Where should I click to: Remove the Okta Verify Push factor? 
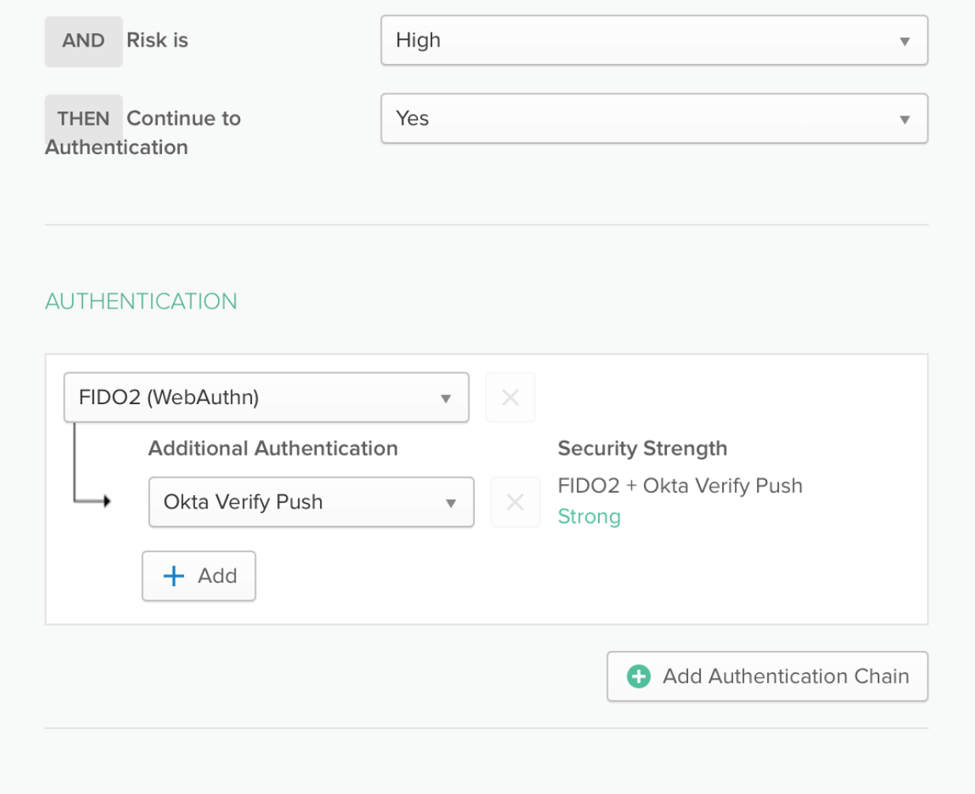pyautogui.click(x=515, y=502)
